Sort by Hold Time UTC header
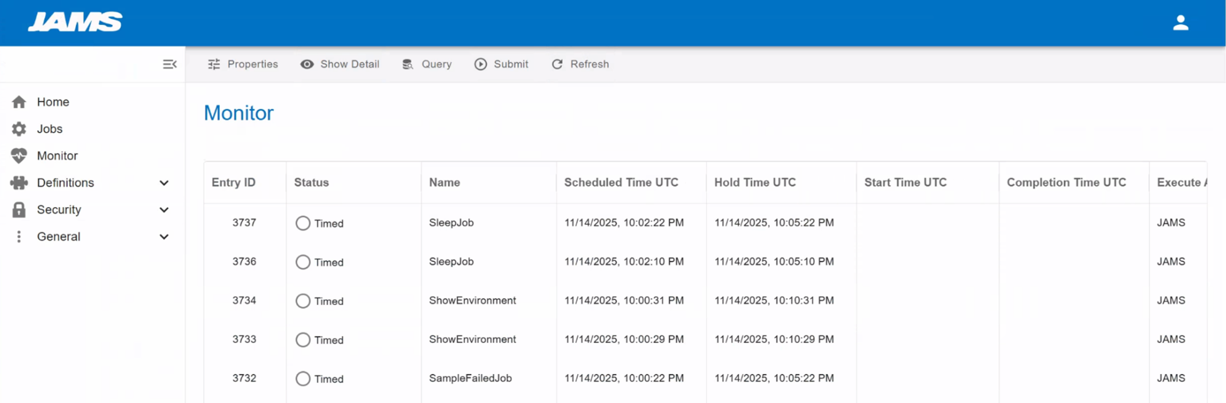Screen dimensions: 1226x403 [x=755, y=182]
